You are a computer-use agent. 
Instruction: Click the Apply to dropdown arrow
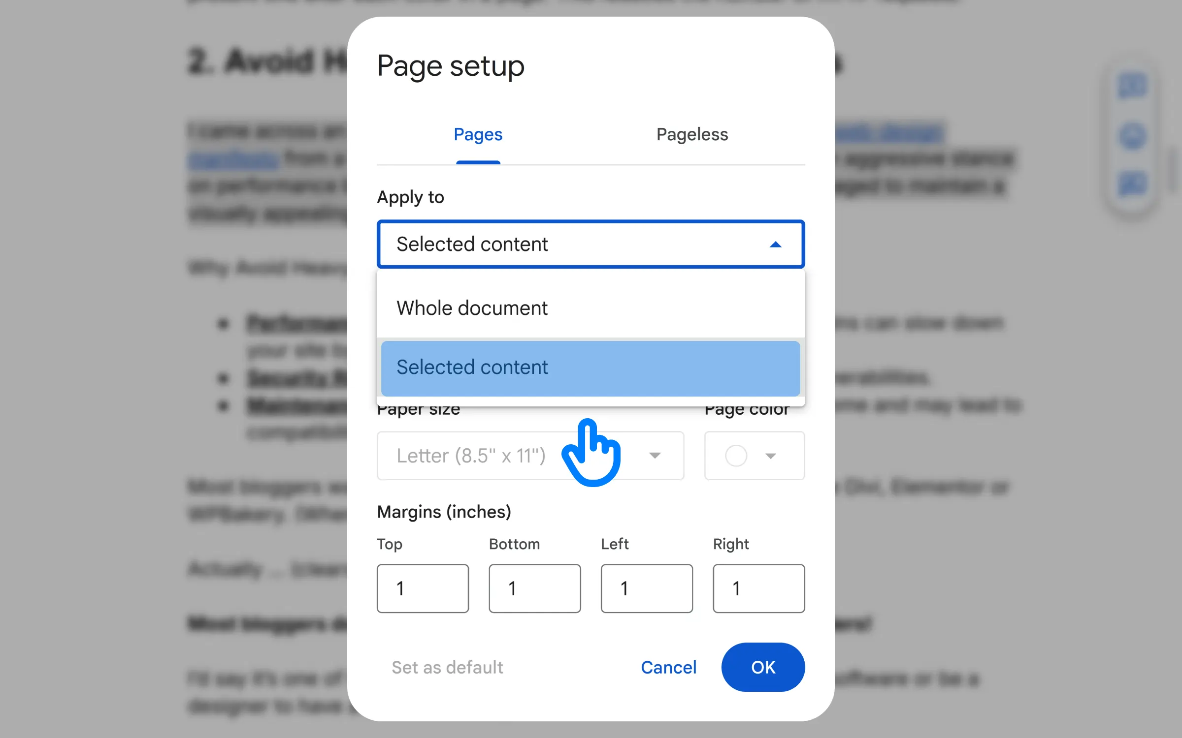tap(774, 244)
